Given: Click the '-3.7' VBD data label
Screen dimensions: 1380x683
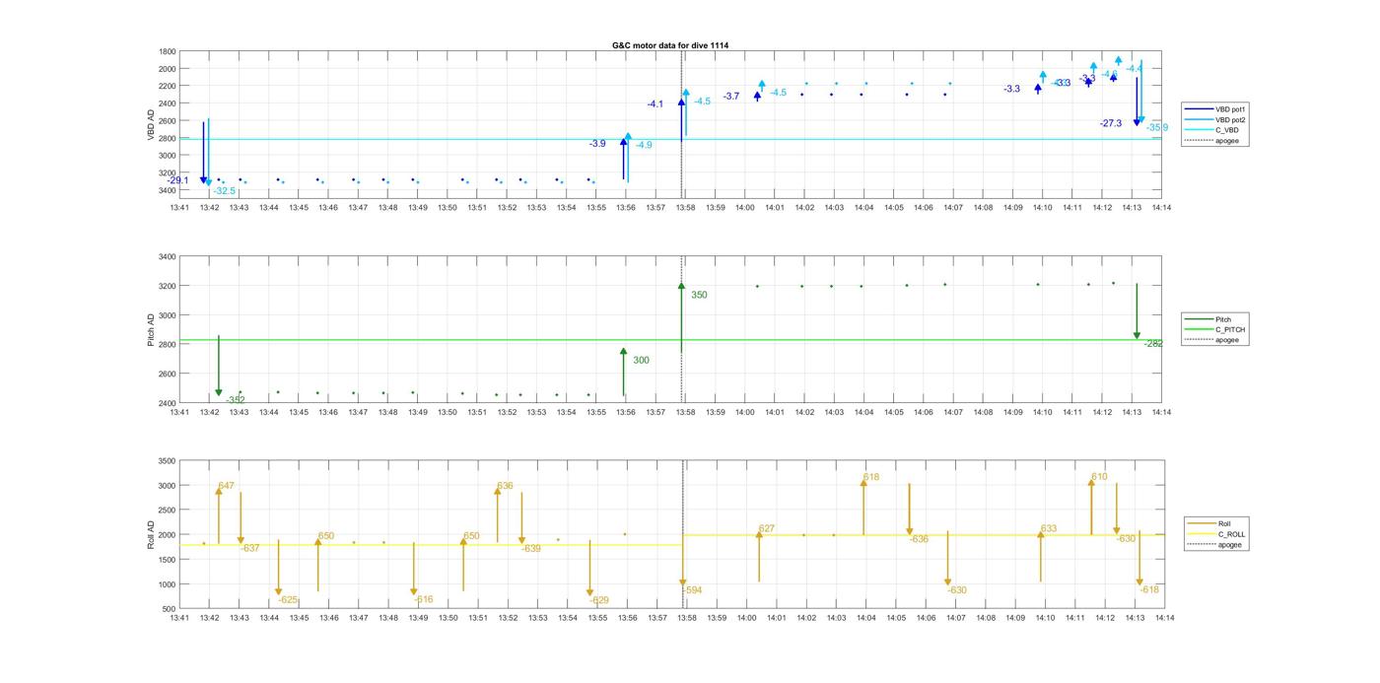Looking at the screenshot, I should pos(731,96).
